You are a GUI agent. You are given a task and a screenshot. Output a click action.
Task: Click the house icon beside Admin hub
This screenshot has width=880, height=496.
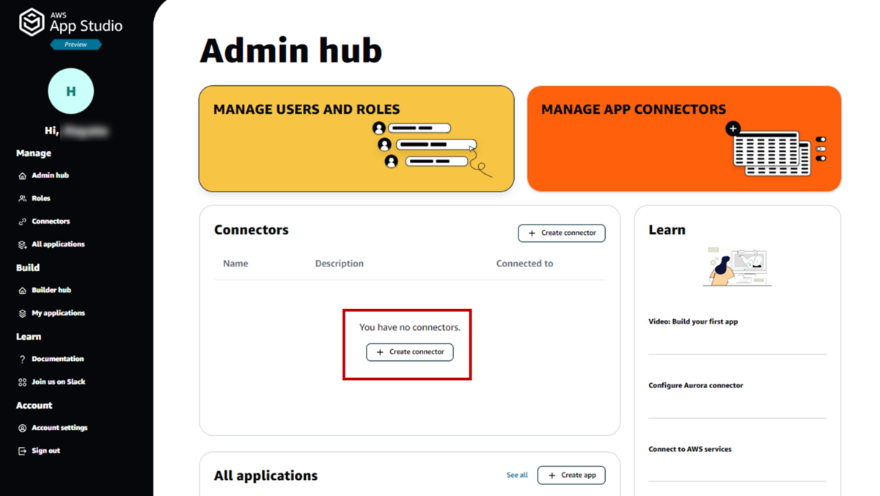[22, 176]
